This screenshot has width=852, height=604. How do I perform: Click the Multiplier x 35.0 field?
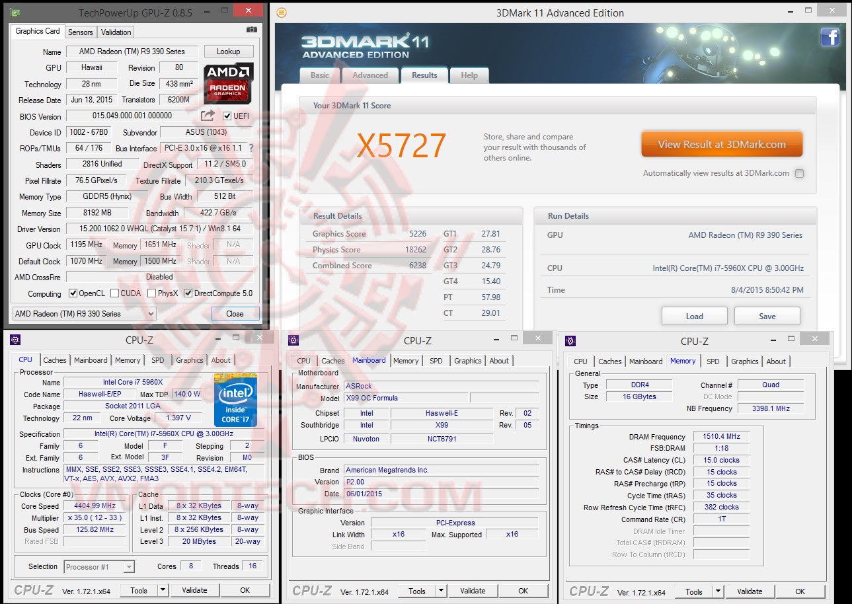94,517
